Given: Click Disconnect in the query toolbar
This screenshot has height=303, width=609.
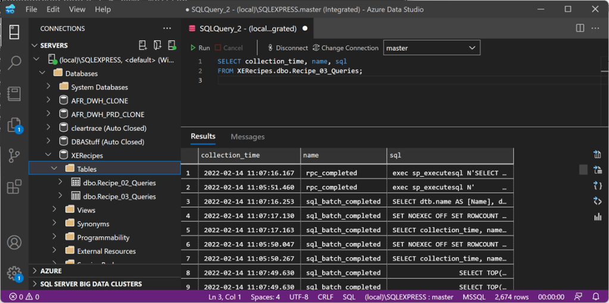Looking at the screenshot, I should pyautogui.click(x=288, y=48).
